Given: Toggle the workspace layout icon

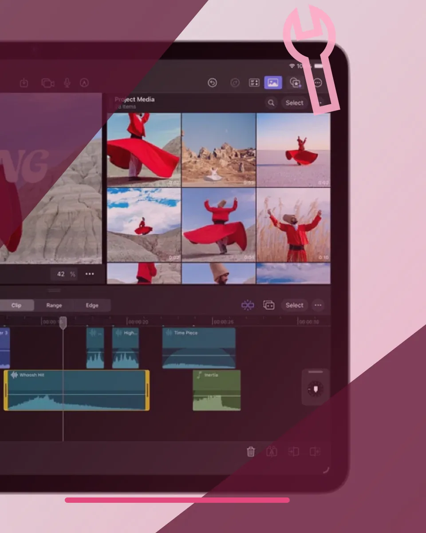Looking at the screenshot, I should [254, 83].
